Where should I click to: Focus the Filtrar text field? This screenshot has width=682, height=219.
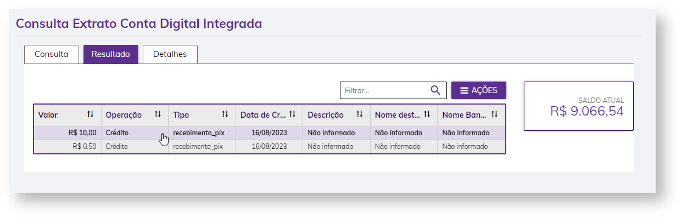tap(384, 90)
